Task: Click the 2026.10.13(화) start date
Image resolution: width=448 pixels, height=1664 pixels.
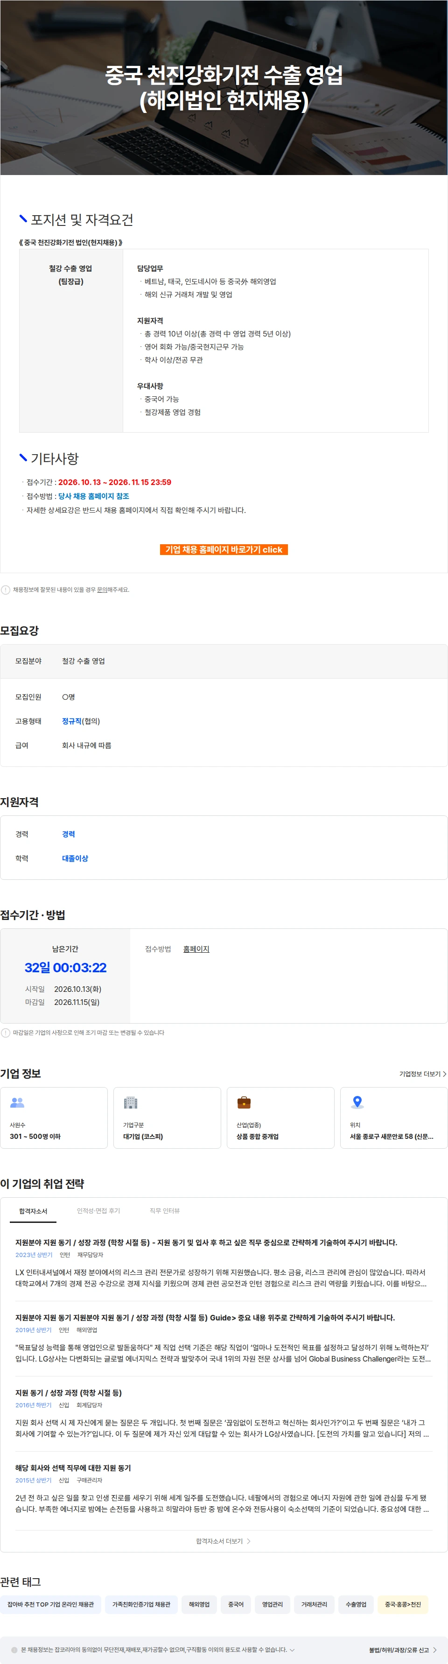Action: (x=77, y=989)
